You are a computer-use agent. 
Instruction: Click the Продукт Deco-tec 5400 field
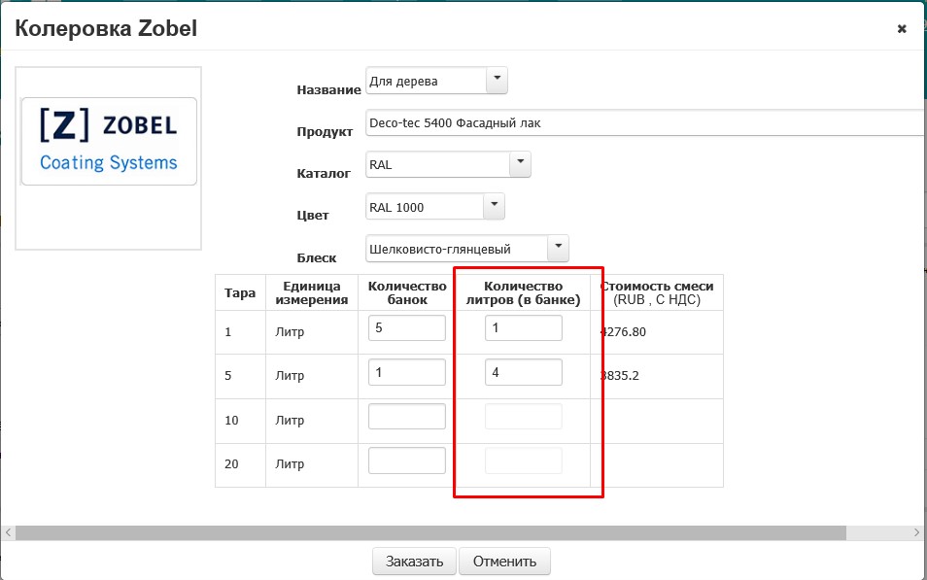click(x=641, y=123)
